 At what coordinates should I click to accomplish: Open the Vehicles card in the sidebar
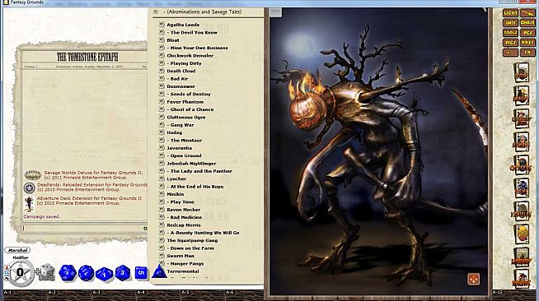[521, 211]
